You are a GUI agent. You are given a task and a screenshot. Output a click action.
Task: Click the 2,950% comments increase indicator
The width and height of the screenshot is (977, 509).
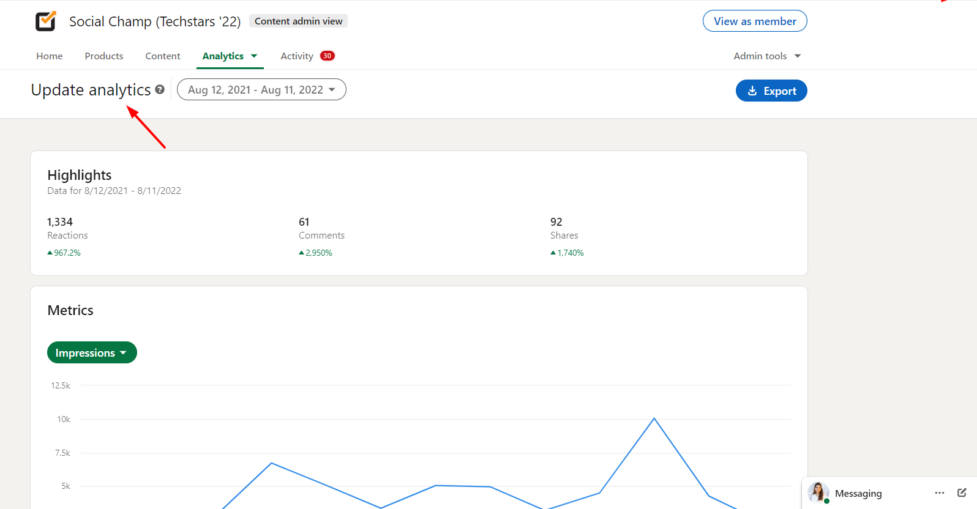(x=316, y=253)
